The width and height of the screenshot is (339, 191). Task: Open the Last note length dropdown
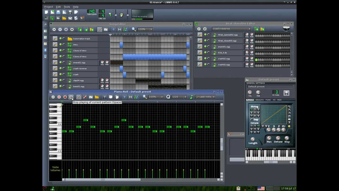(x=205, y=97)
